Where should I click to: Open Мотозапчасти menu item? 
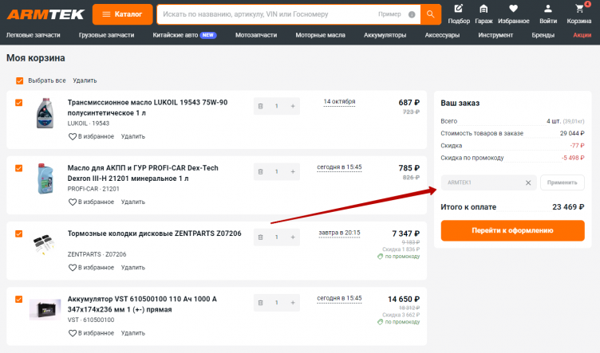click(256, 35)
